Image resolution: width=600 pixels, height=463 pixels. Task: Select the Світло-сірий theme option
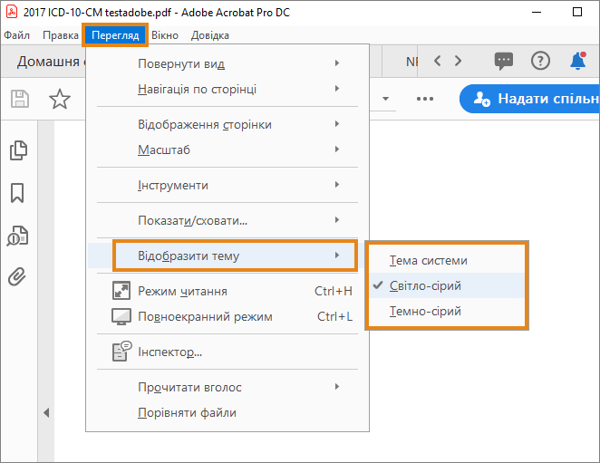pos(425,285)
